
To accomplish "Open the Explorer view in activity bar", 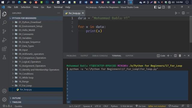I will pyautogui.click(x=4, y=14).
